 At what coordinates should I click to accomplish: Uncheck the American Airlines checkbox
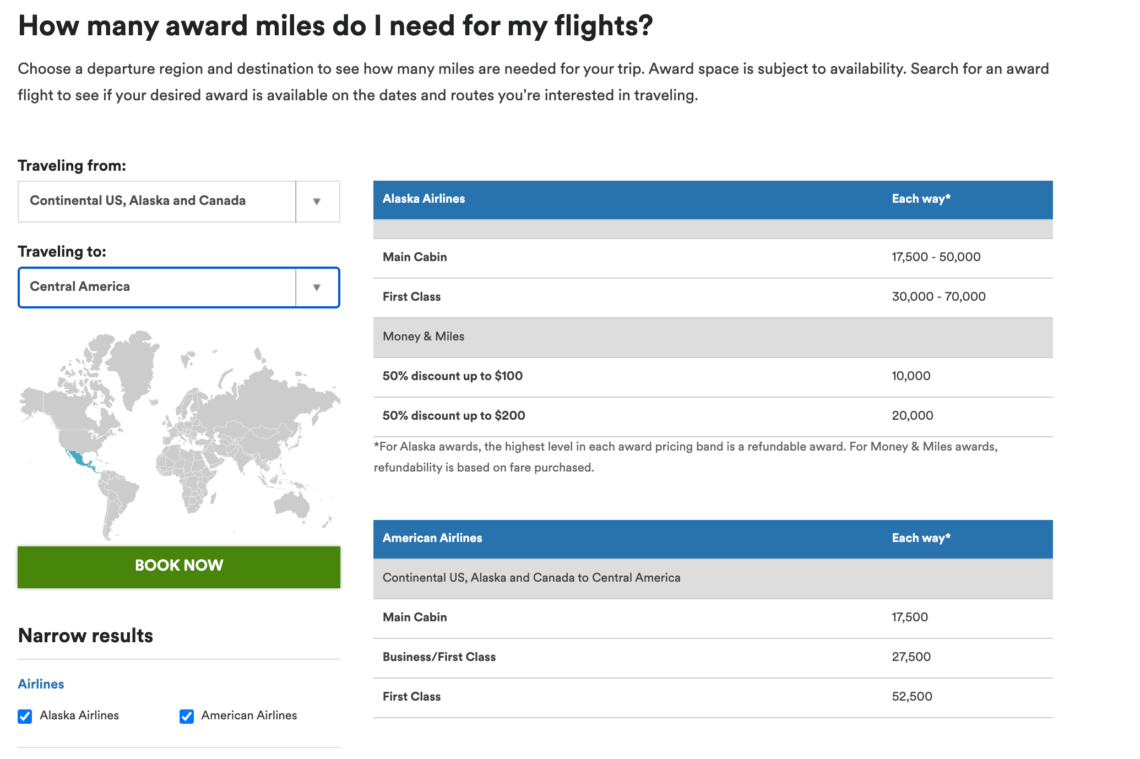tap(187, 716)
